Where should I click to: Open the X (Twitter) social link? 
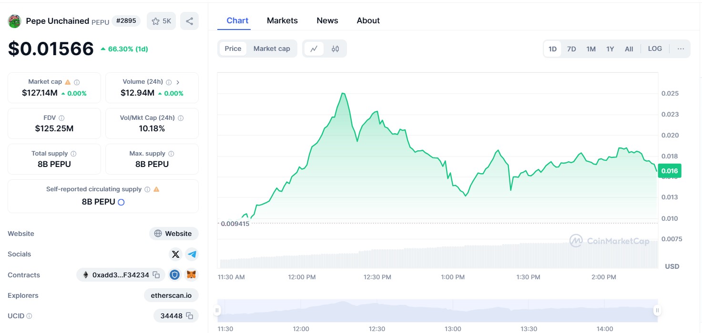coord(175,254)
